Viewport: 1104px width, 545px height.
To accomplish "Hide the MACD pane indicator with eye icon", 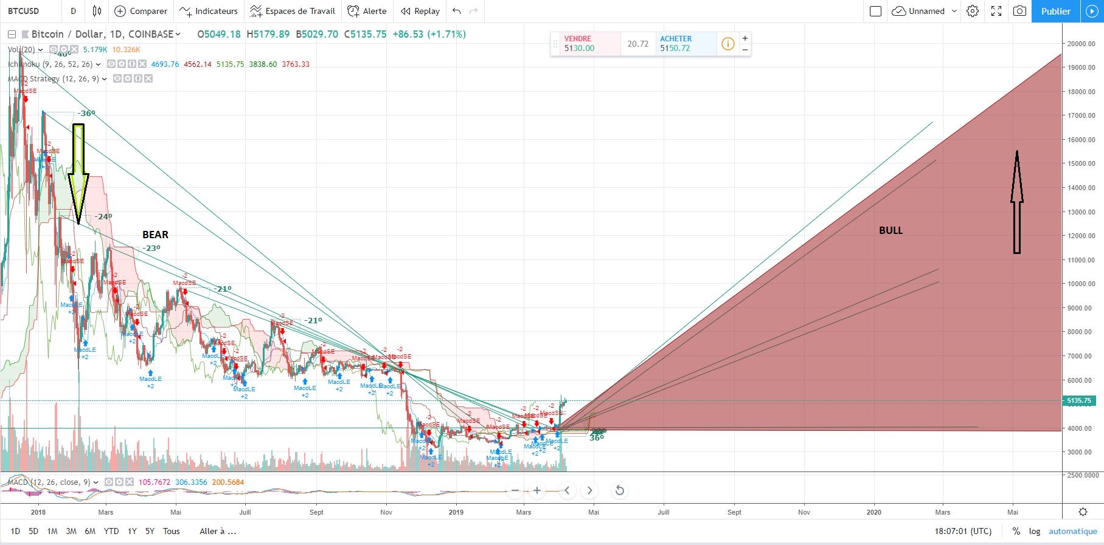I will 109,482.
